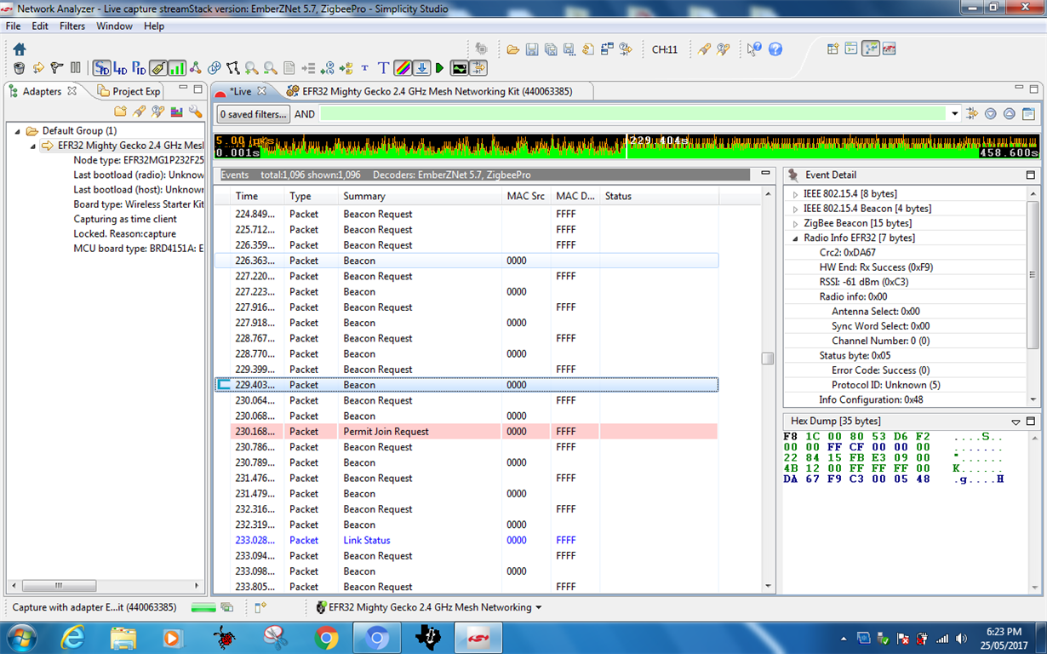Click the polygon shape icon in toolbar
The width and height of the screenshot is (1047, 654).
coord(232,67)
